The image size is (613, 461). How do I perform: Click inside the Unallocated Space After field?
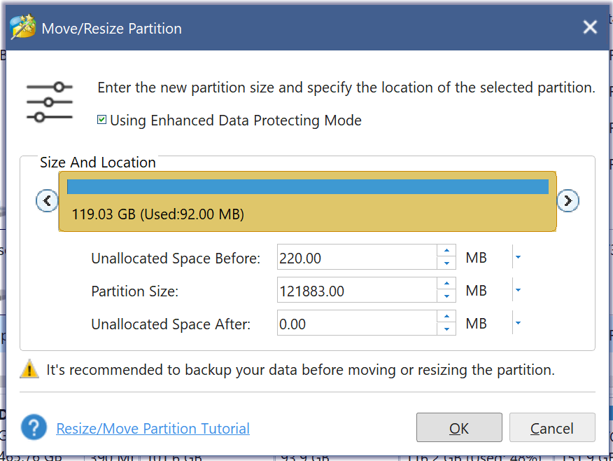coord(357,323)
